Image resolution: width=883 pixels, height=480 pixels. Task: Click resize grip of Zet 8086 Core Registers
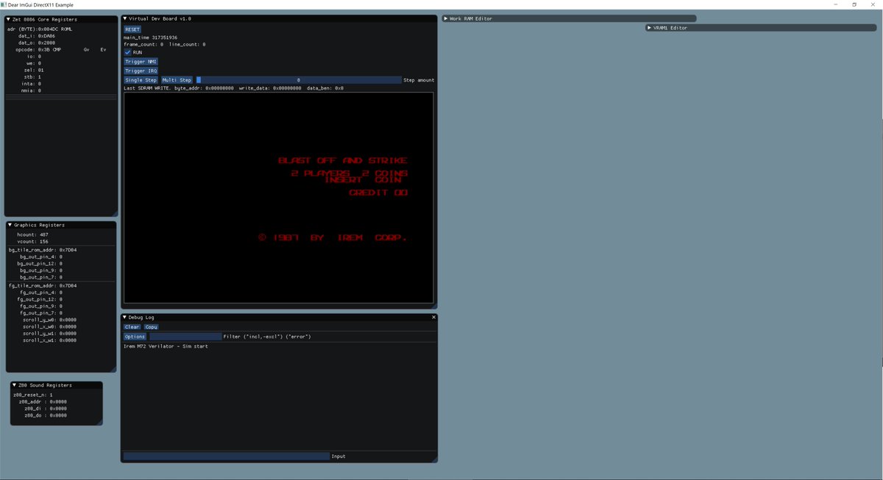click(x=114, y=213)
